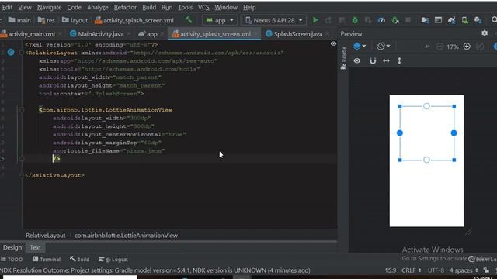Switch to the Design view tab
This screenshot has width=497, height=279.
coord(12,247)
